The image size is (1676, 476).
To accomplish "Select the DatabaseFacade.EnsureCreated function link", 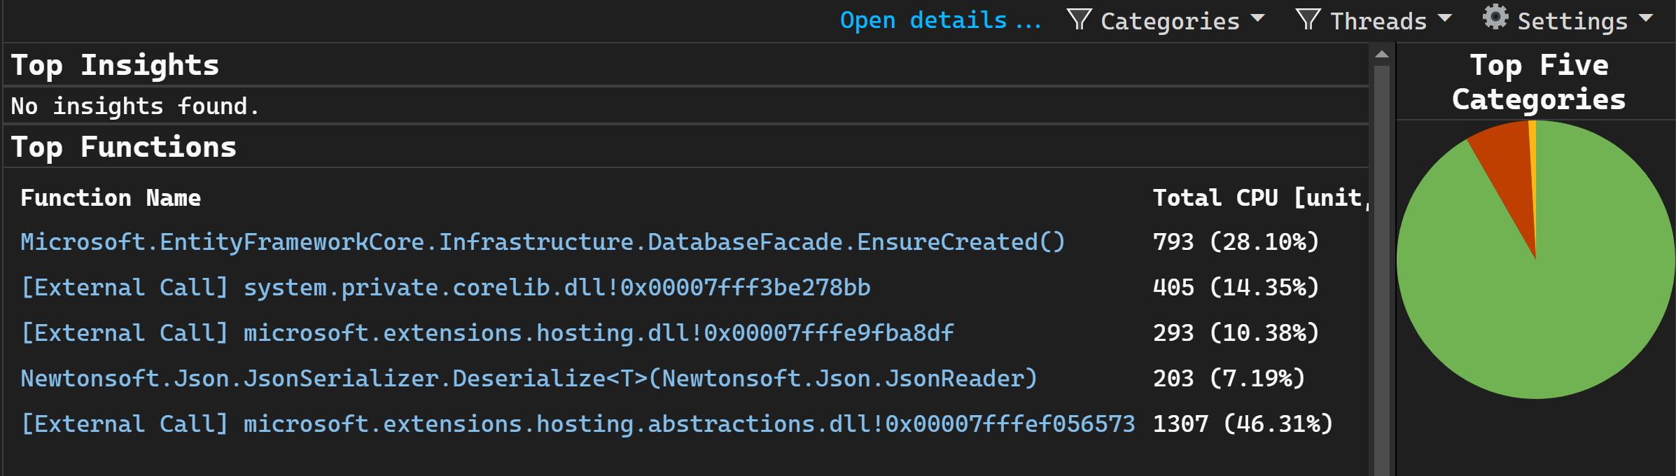I will [542, 241].
